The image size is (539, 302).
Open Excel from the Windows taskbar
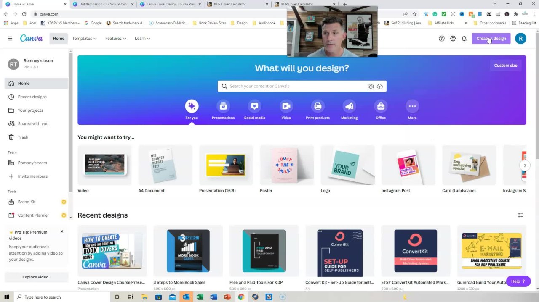200,297
